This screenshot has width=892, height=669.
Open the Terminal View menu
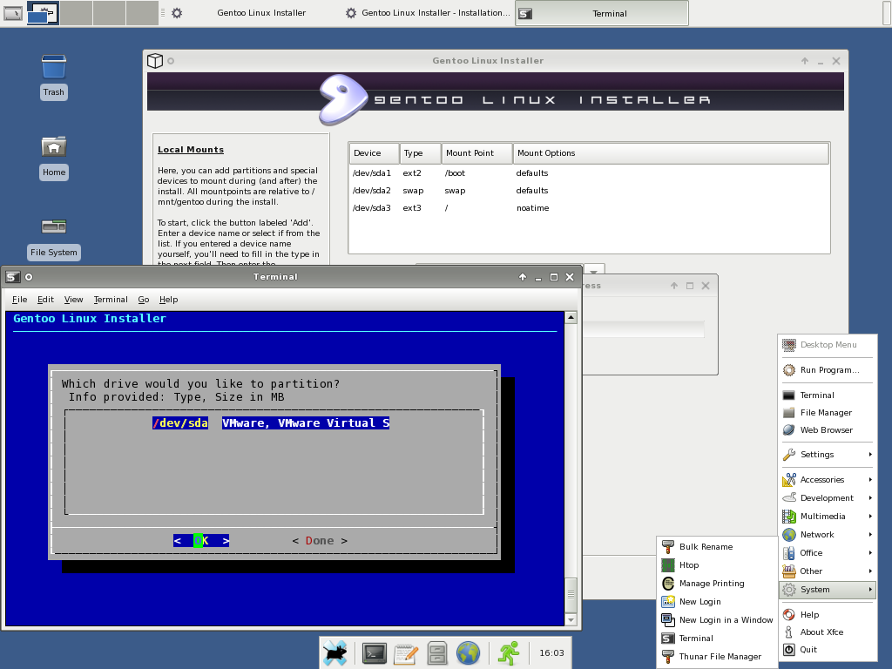(x=73, y=300)
